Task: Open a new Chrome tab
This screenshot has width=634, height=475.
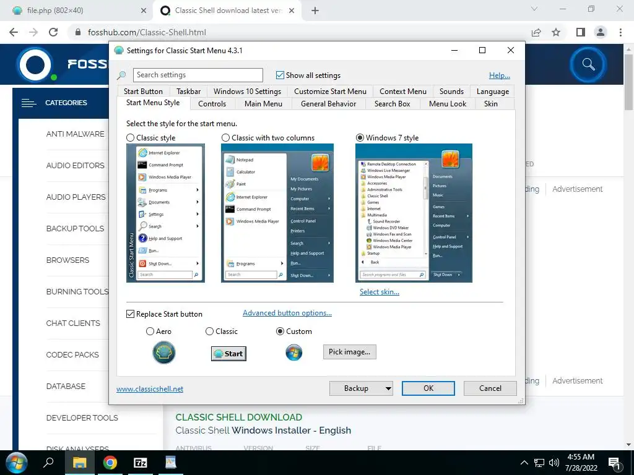Action: click(x=315, y=11)
